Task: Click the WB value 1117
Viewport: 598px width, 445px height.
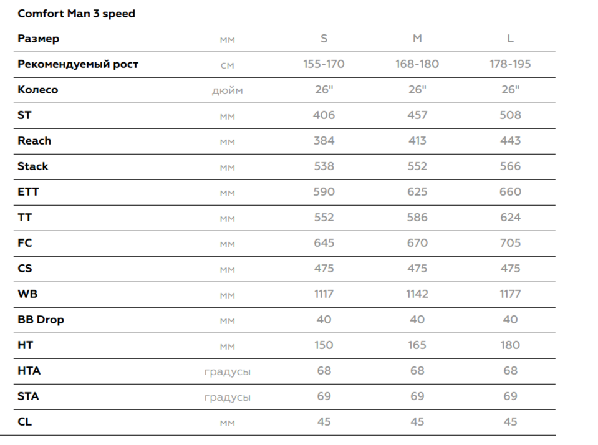Action: (x=324, y=294)
